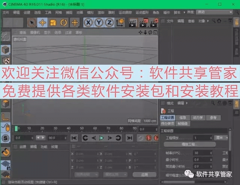This screenshot has width=240, height=185.
Task: Open the 编辑 menu in main menu bar
Action: (16, 12)
